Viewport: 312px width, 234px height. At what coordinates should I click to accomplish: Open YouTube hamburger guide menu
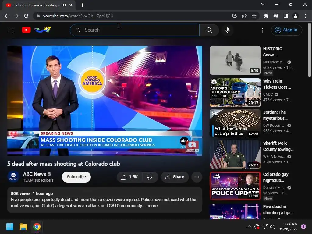11,30
